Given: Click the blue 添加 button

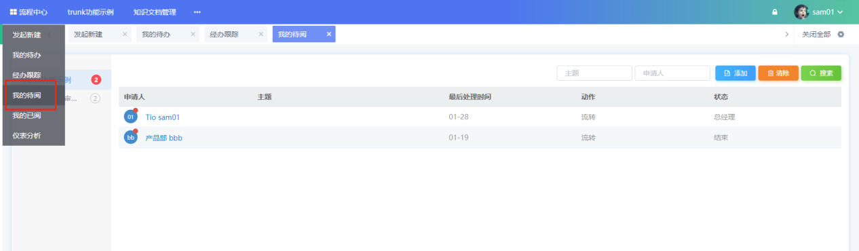Looking at the screenshot, I should pyautogui.click(x=736, y=73).
